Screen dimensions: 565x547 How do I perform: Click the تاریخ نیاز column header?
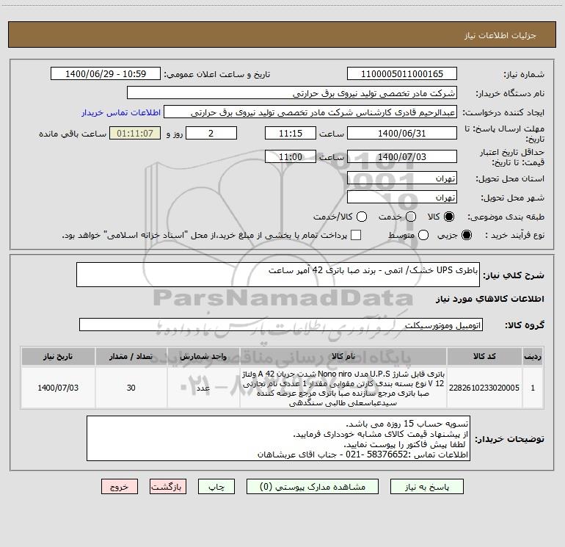coord(58,356)
